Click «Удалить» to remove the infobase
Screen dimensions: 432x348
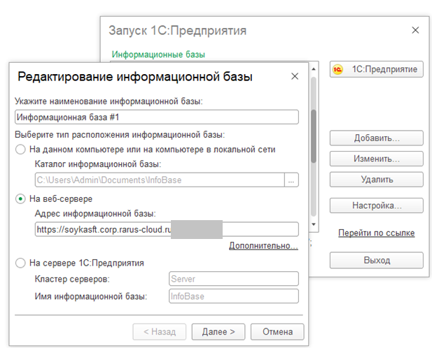[376, 180]
